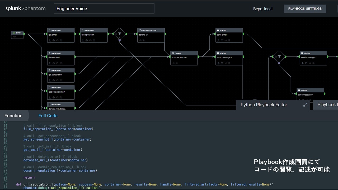Click the Splunk Phantom logo
Viewport: 338px width, 190px height.
tap(25, 8)
